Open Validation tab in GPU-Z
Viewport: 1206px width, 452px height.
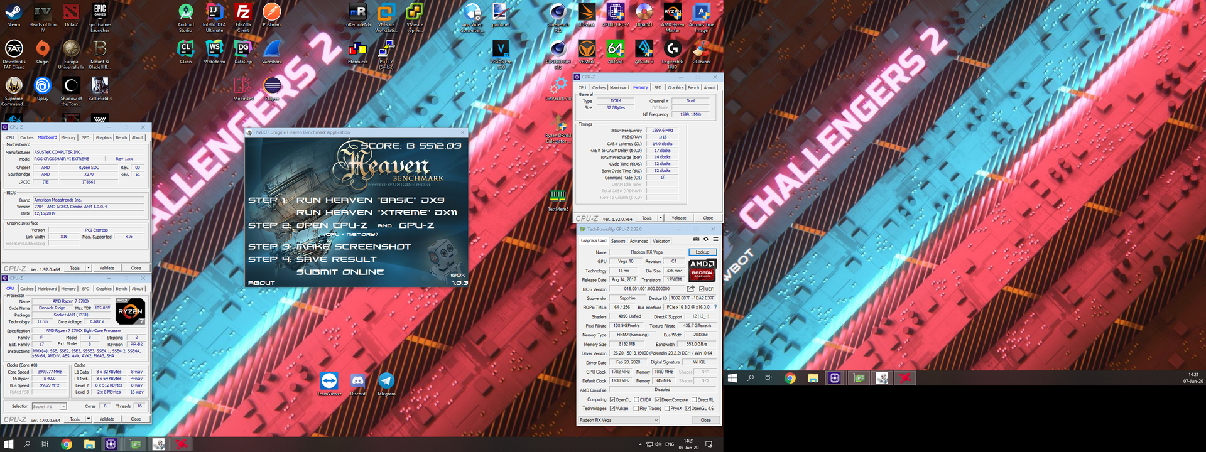pos(661,241)
